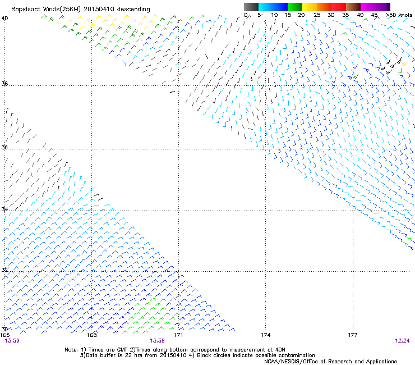Click longitude label '171'
Screen dimensions: 415x365
(178, 335)
